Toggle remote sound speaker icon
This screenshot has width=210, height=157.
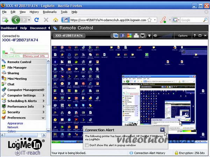155,36
